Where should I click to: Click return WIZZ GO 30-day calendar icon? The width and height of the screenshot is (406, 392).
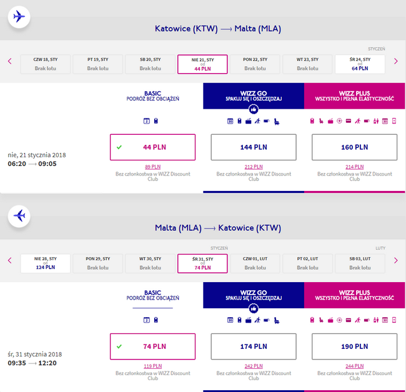[230, 320]
